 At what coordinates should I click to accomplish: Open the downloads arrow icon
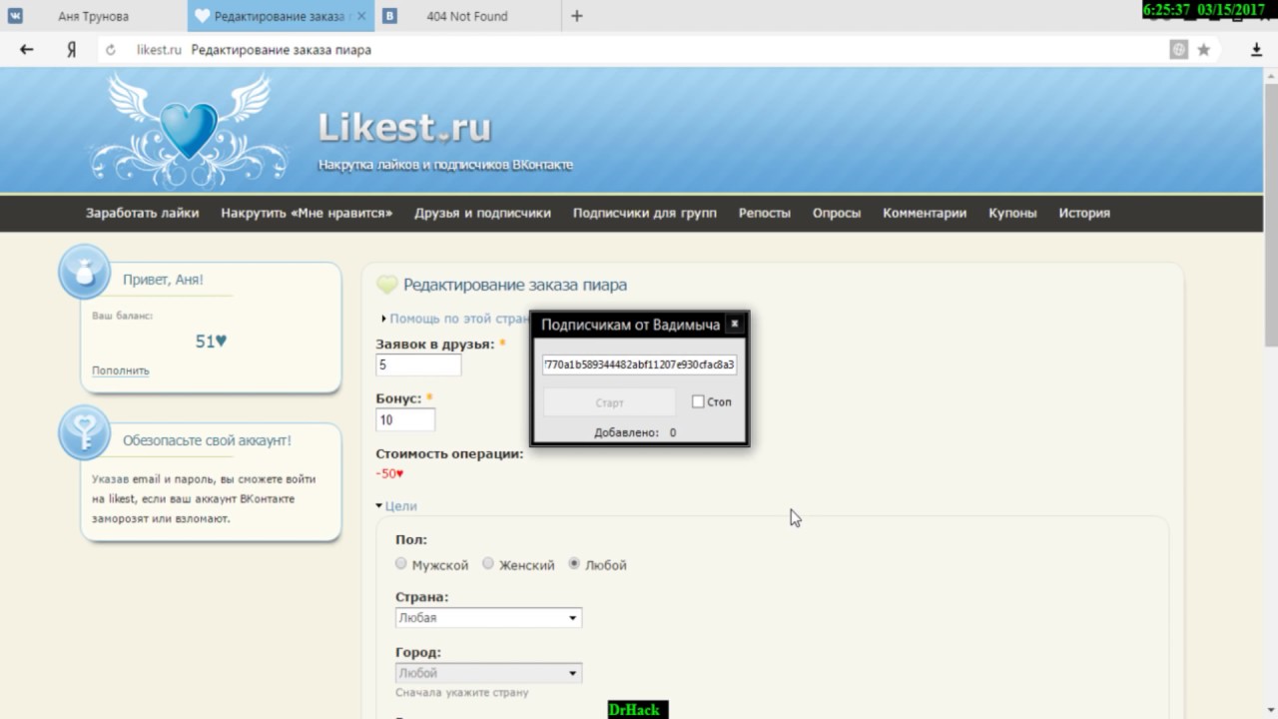tap(1257, 49)
